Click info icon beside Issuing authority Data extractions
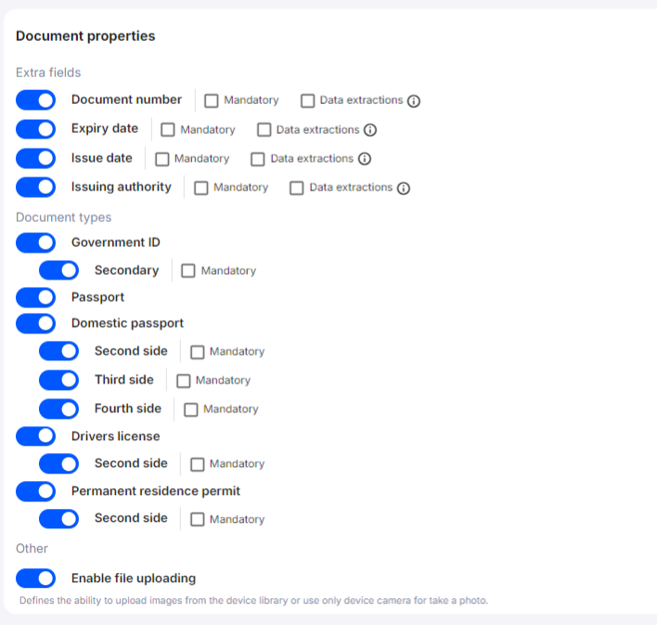The height and width of the screenshot is (625, 657). click(x=404, y=188)
